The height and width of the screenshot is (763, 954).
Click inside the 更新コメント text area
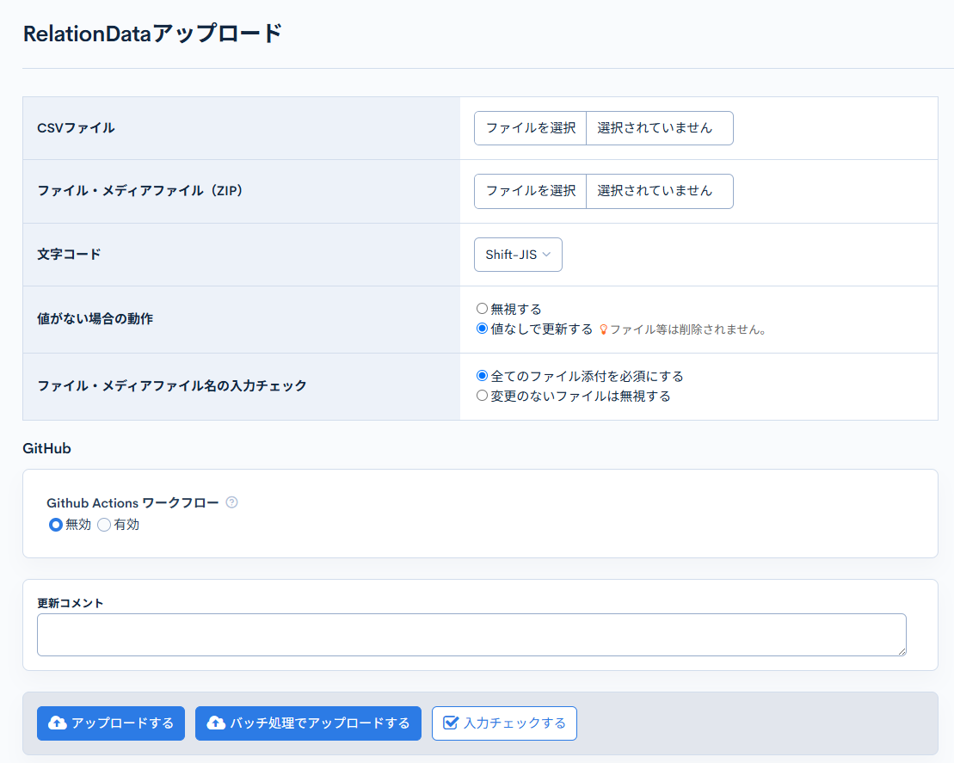coord(471,634)
